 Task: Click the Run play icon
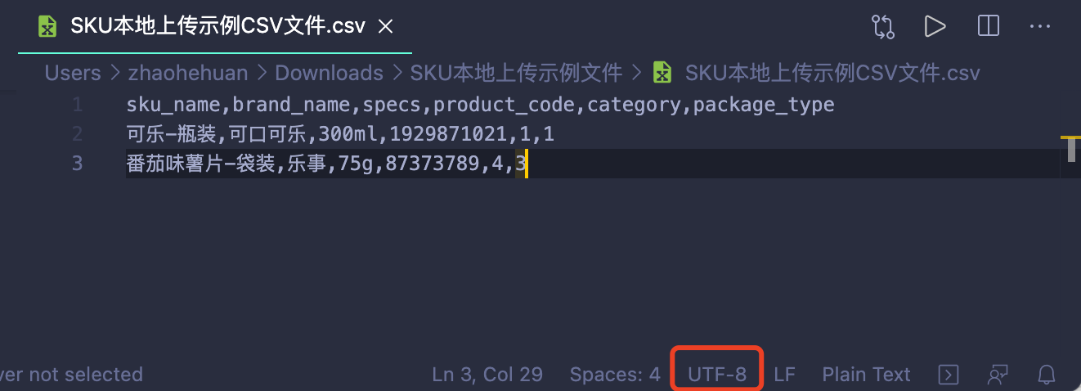935,26
